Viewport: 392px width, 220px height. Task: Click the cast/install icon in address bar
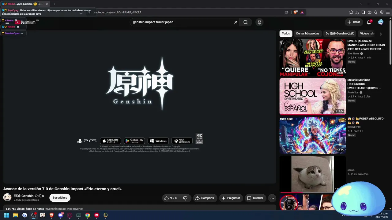286,12
